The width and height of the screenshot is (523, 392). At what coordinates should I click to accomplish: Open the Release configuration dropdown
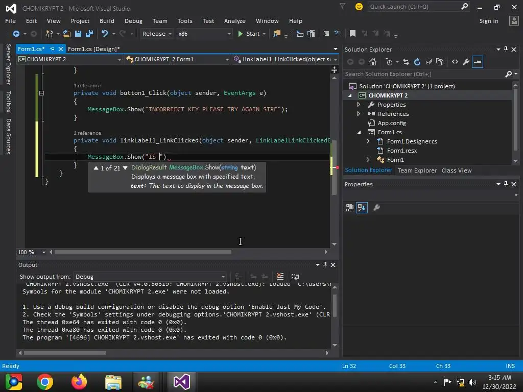coord(156,34)
